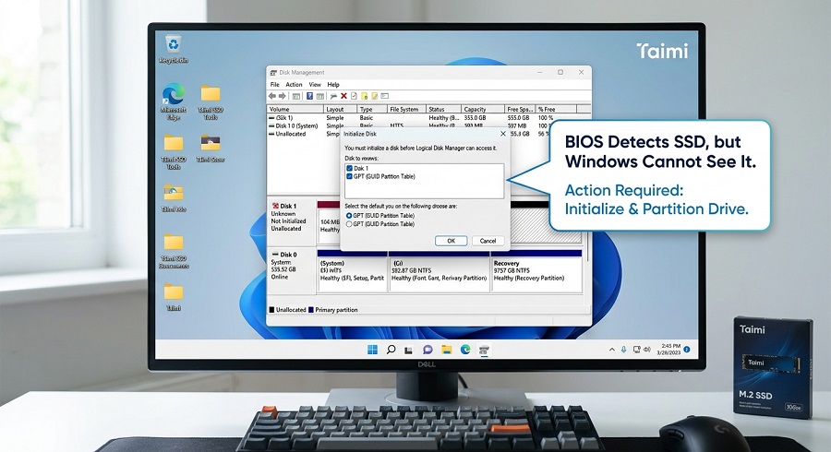
Task: Click the Status column header
Action: click(443, 109)
